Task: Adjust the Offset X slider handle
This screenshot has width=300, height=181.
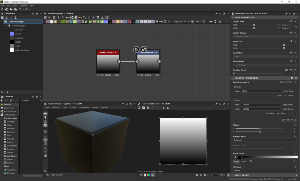Action: click(x=260, y=128)
